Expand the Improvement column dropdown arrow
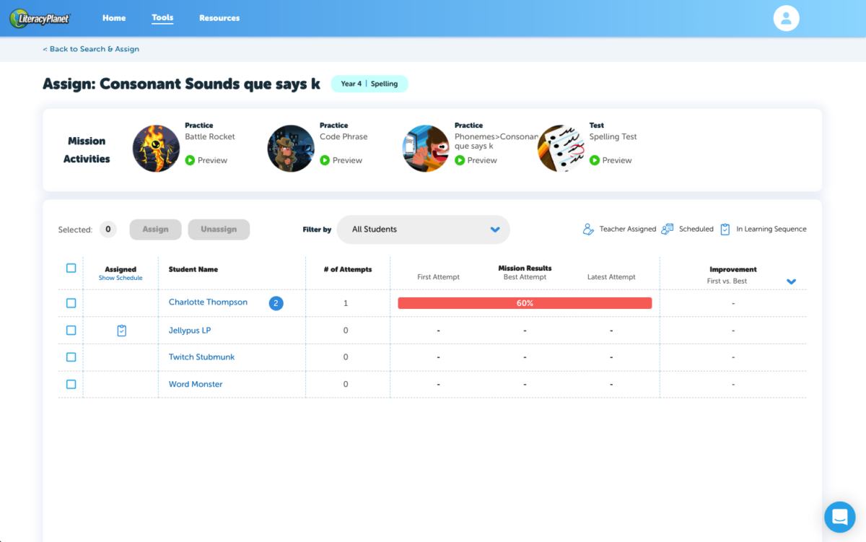This screenshot has height=542, width=866. (791, 281)
